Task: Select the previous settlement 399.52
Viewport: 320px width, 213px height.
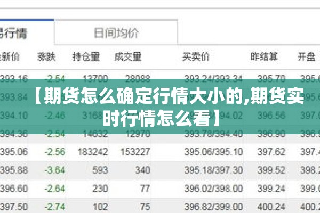Action: point(271,170)
